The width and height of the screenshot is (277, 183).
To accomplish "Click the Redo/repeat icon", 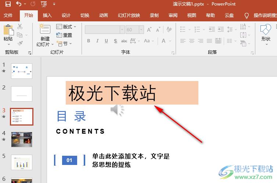I will click(33, 4).
